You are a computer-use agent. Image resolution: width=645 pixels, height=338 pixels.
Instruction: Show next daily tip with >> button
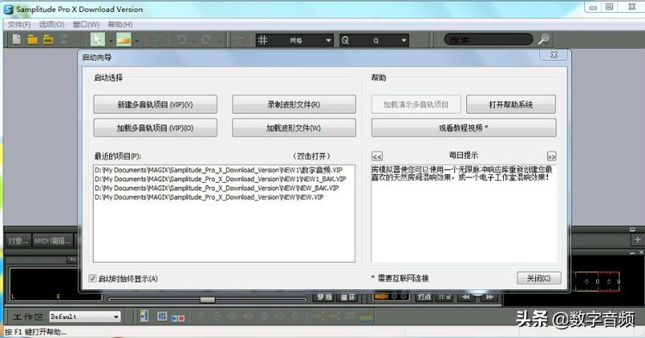click(551, 156)
